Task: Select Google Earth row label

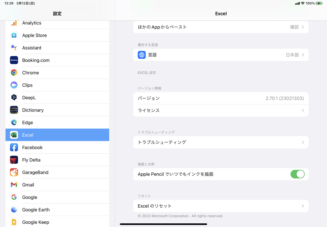Action: (x=36, y=210)
